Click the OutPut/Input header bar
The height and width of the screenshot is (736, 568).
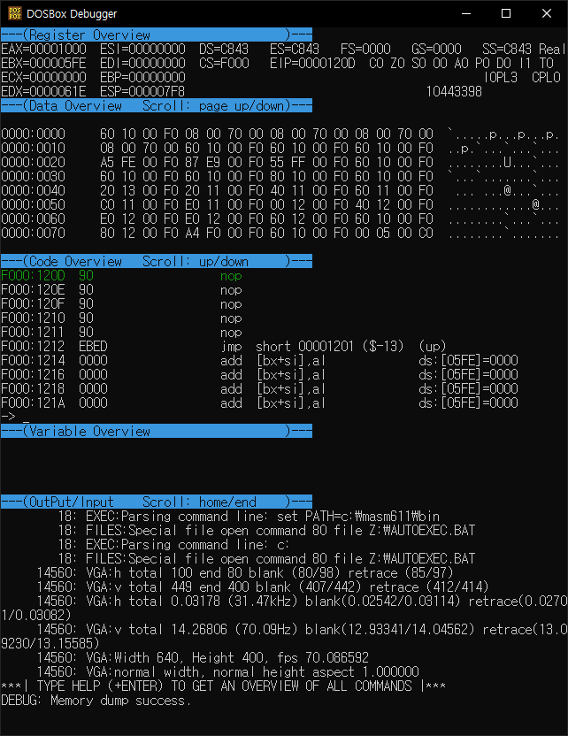(157, 502)
